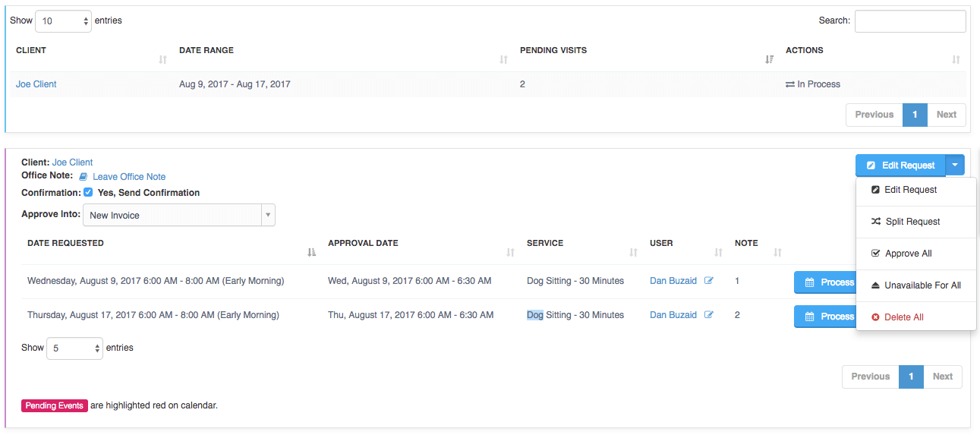980x435 pixels.
Task: Sort by Pending Visits column icon
Action: 769,60
